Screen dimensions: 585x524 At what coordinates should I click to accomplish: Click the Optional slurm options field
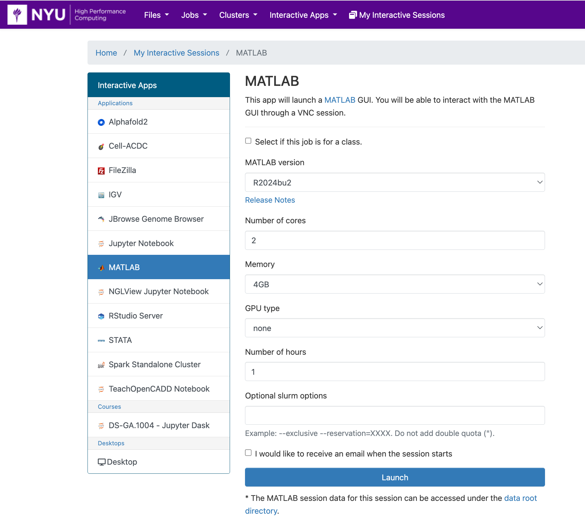pos(395,415)
